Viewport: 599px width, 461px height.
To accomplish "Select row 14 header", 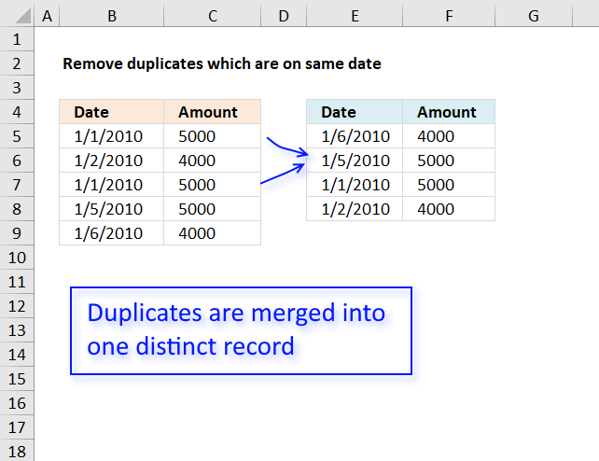I will pos(17,355).
